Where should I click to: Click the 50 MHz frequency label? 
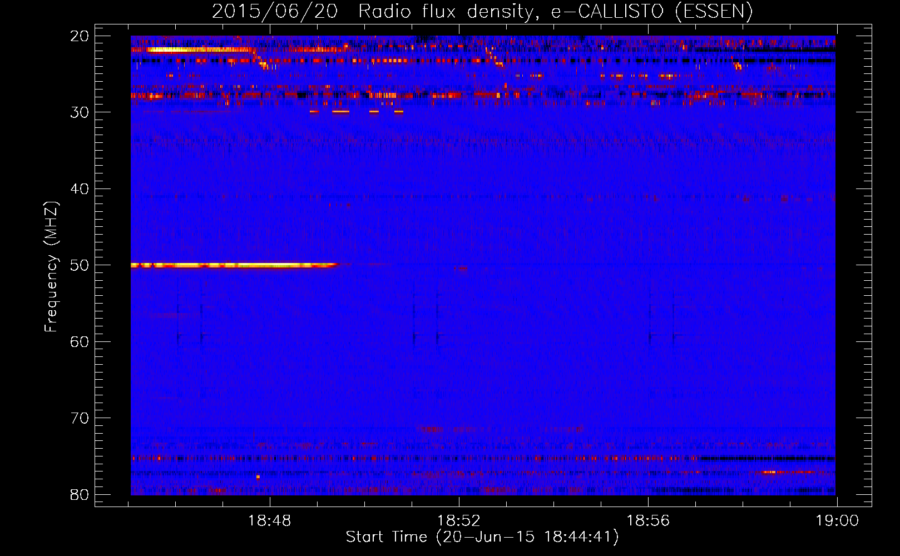tap(80, 265)
